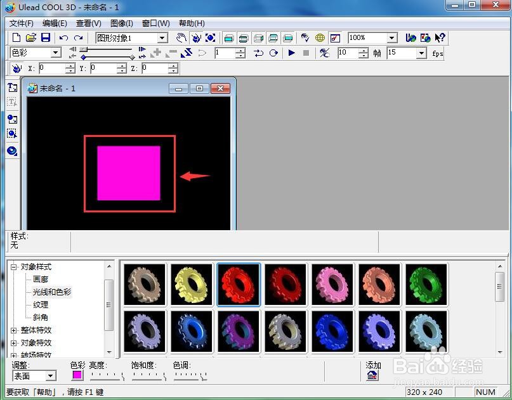This screenshot has height=400, width=512.
Task: Click the Edit graphic tool with magnifier
Action: (13, 134)
